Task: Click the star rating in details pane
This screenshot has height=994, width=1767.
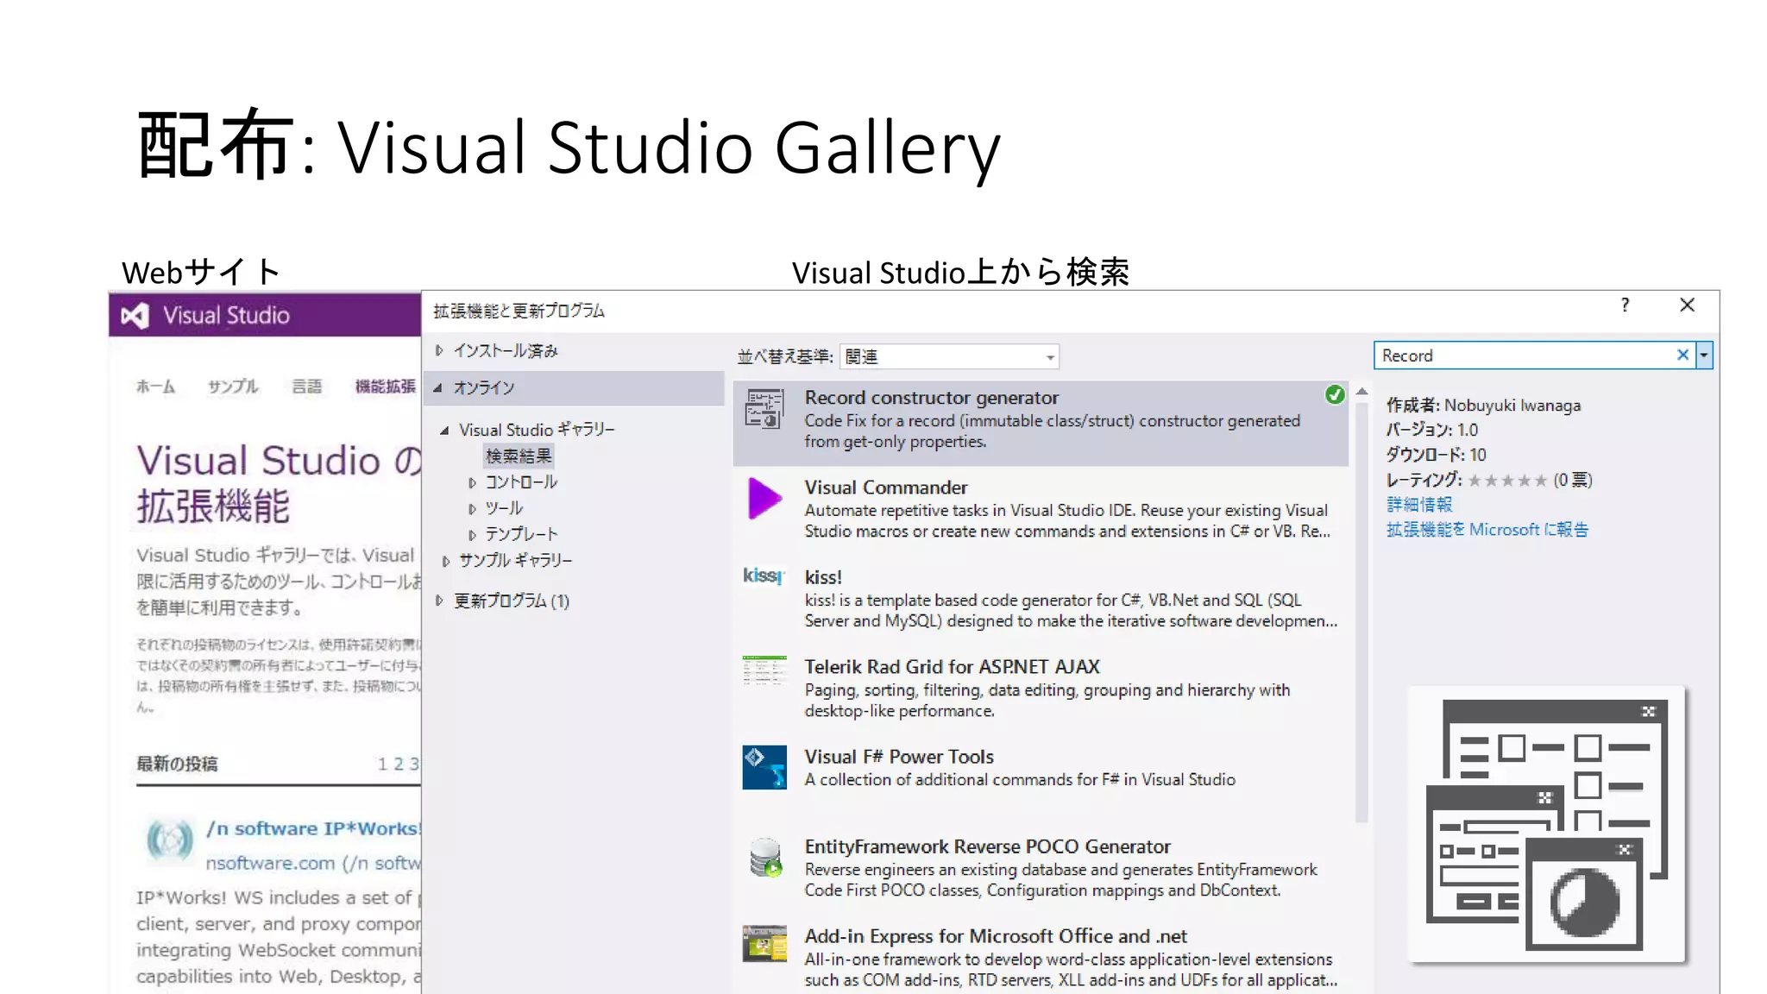Action: 1507,481
